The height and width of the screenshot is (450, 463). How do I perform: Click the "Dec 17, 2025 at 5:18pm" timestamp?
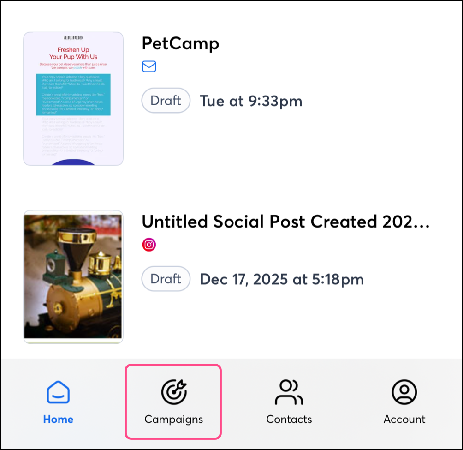pos(281,279)
